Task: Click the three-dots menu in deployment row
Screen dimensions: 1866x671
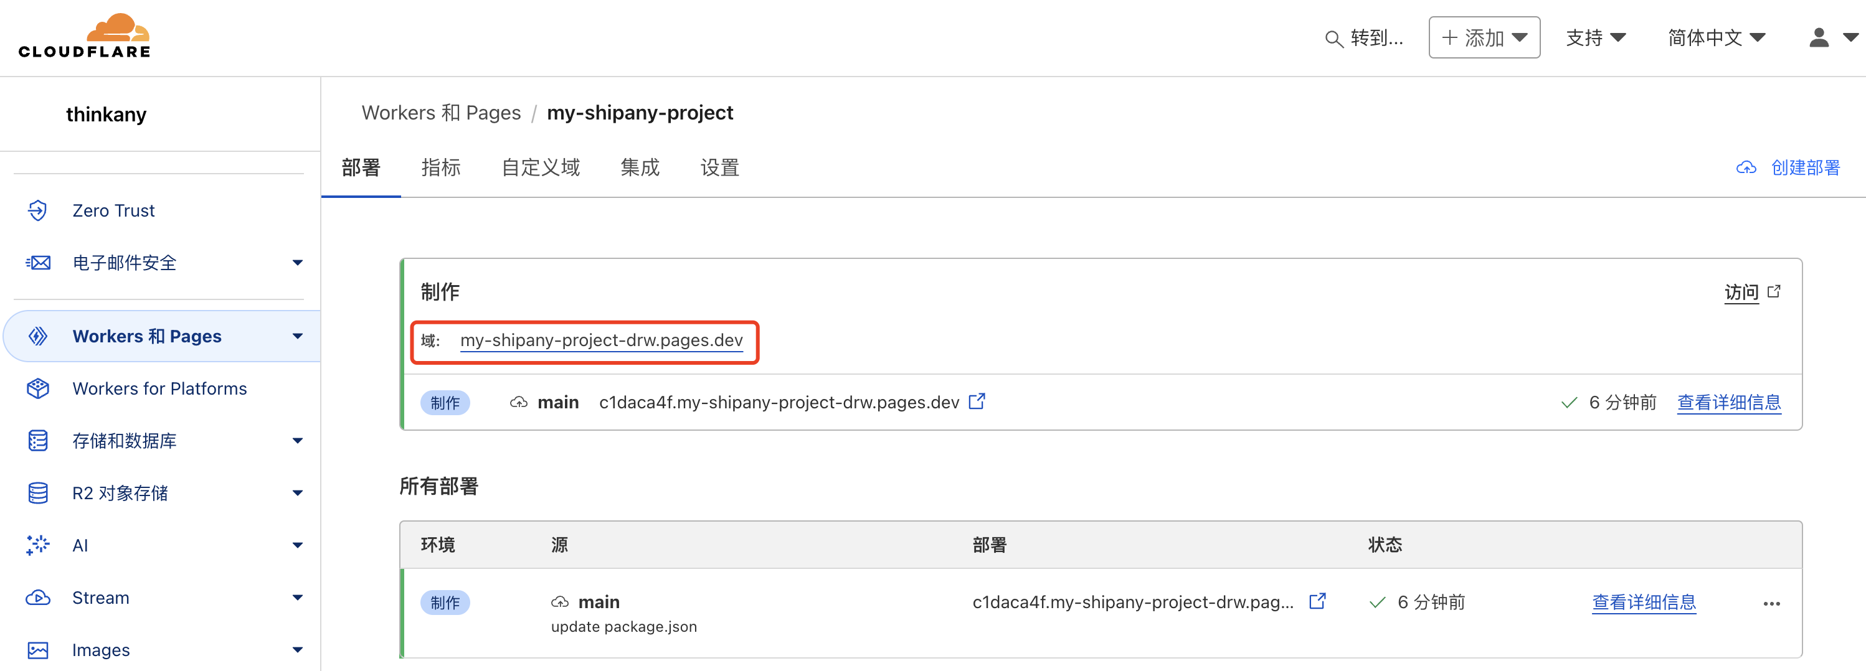Action: tap(1772, 604)
